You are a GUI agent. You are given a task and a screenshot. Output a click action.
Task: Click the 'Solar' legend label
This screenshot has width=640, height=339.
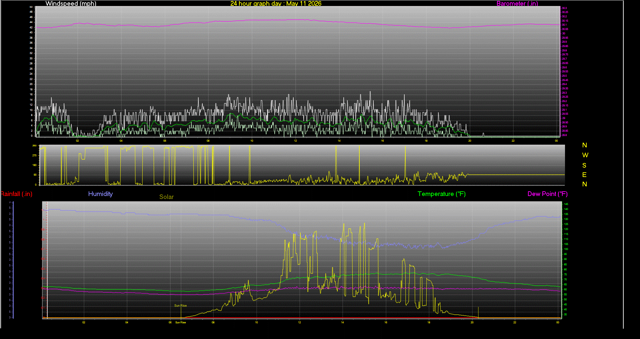166,197
